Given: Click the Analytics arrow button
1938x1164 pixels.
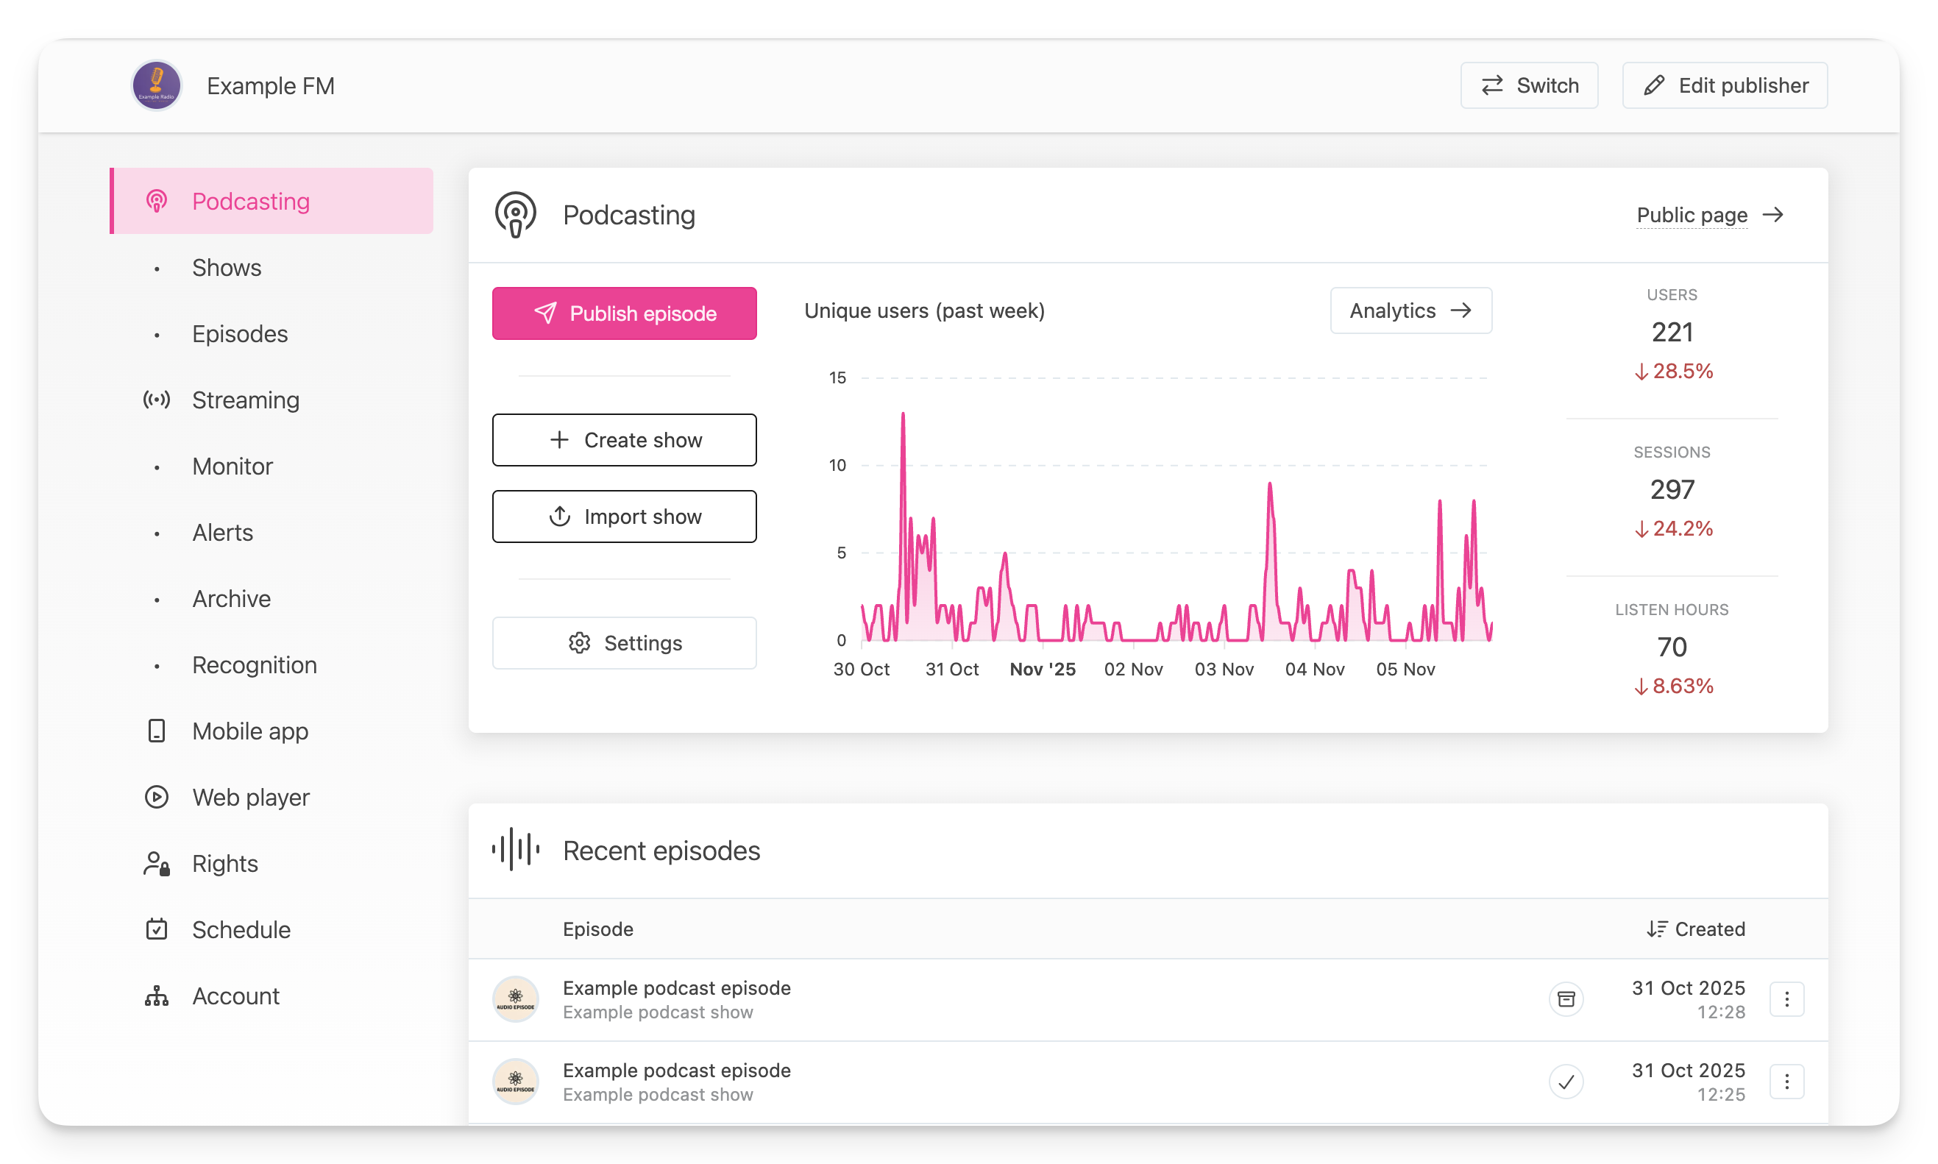Looking at the screenshot, I should coord(1410,310).
